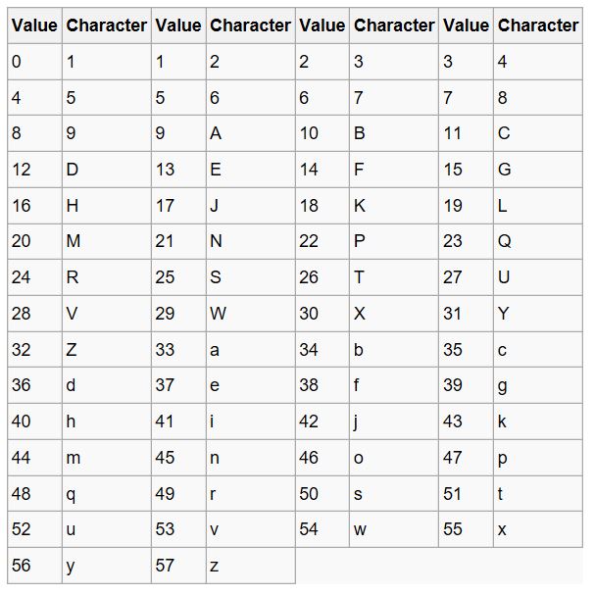Screen dimensions: 594x595
Task: Select the uppercase character G cell
Action: coord(538,170)
